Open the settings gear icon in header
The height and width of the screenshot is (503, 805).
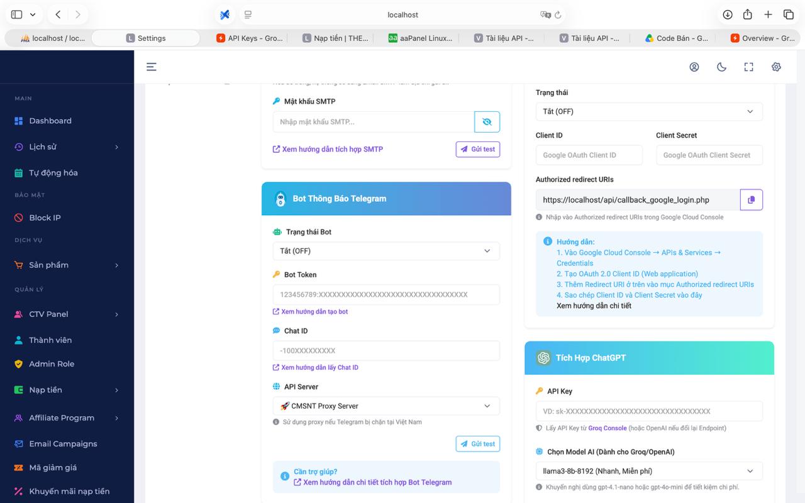pos(776,67)
